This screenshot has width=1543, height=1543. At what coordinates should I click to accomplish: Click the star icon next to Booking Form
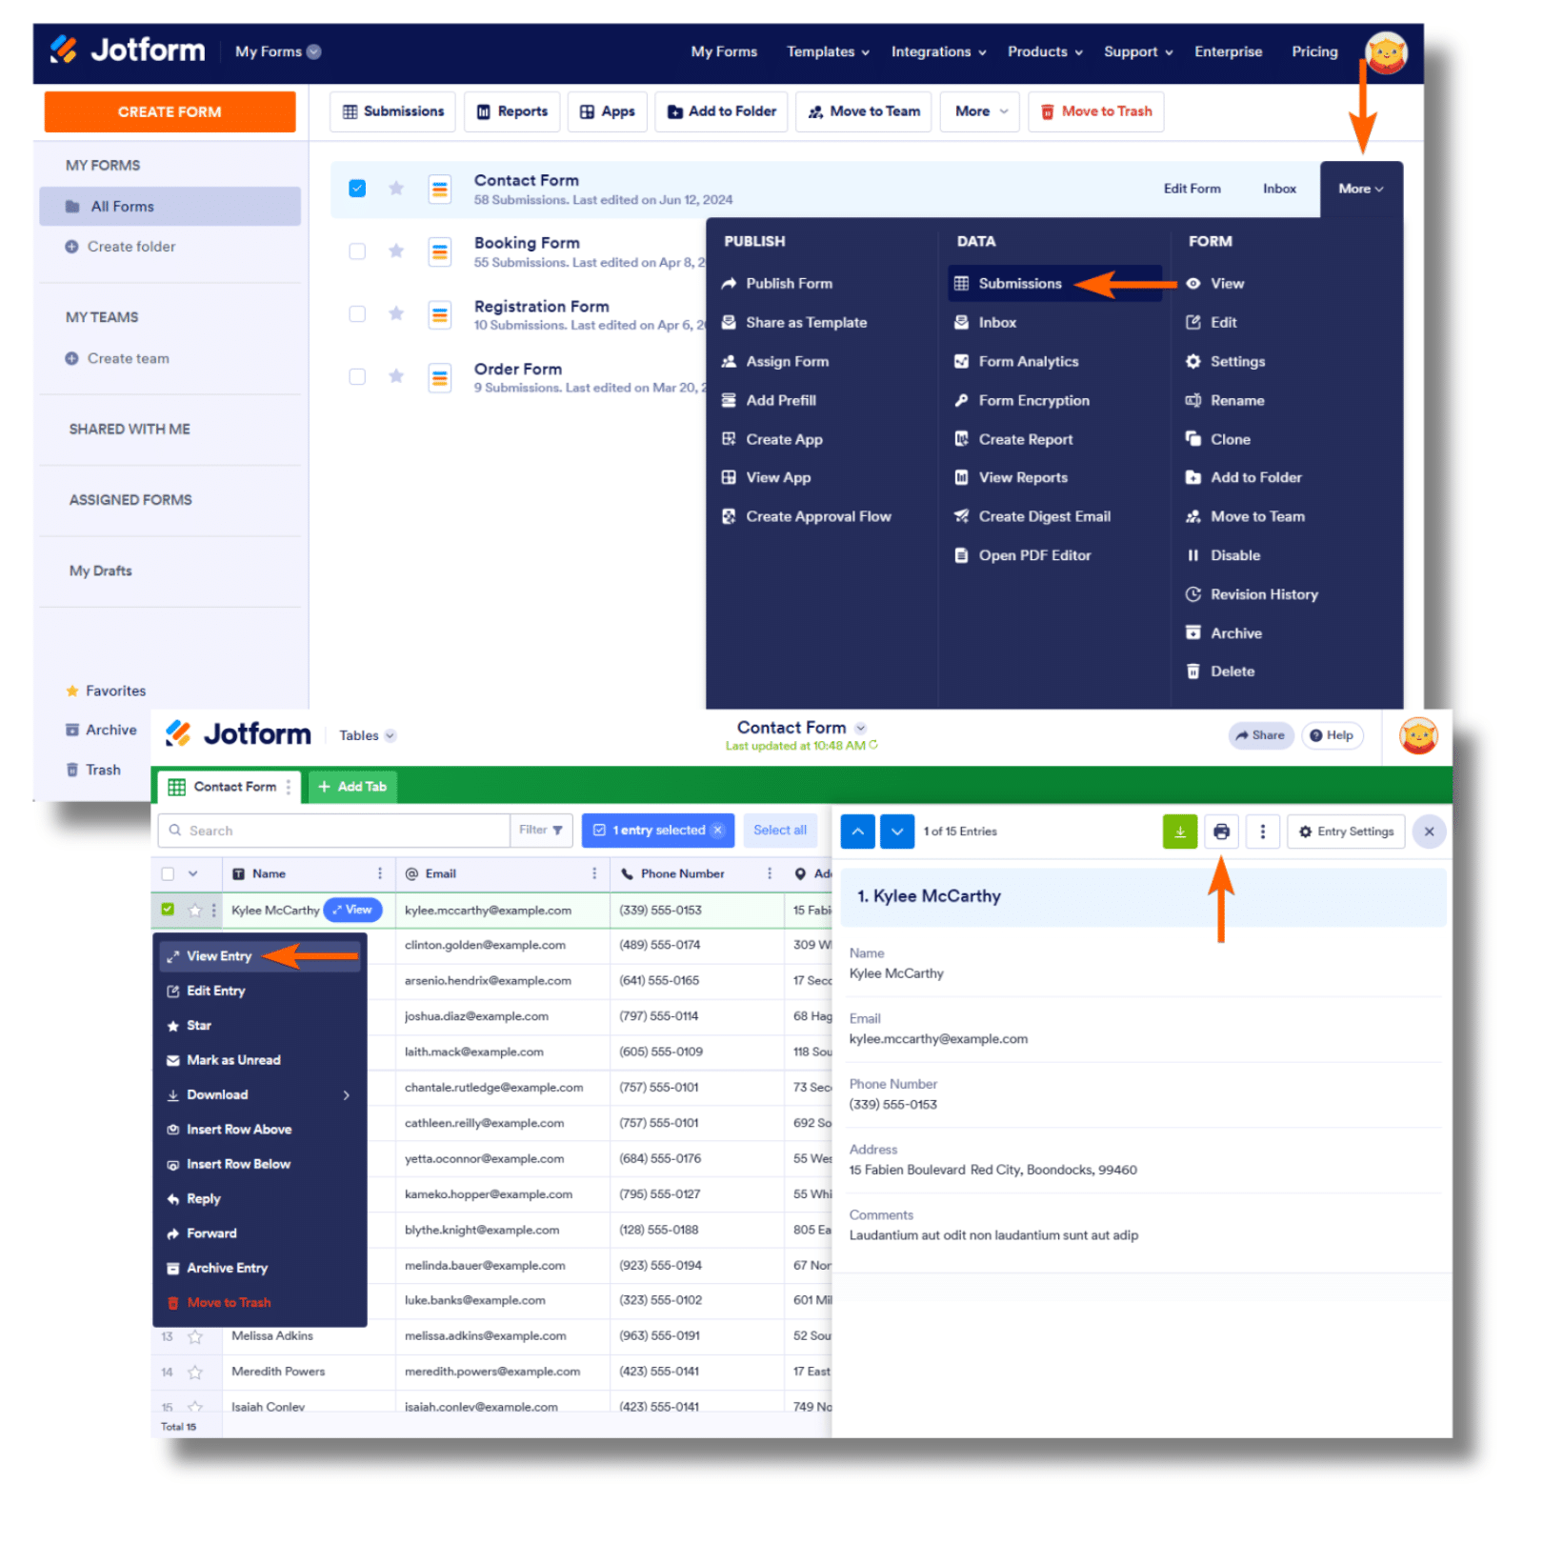(x=396, y=251)
